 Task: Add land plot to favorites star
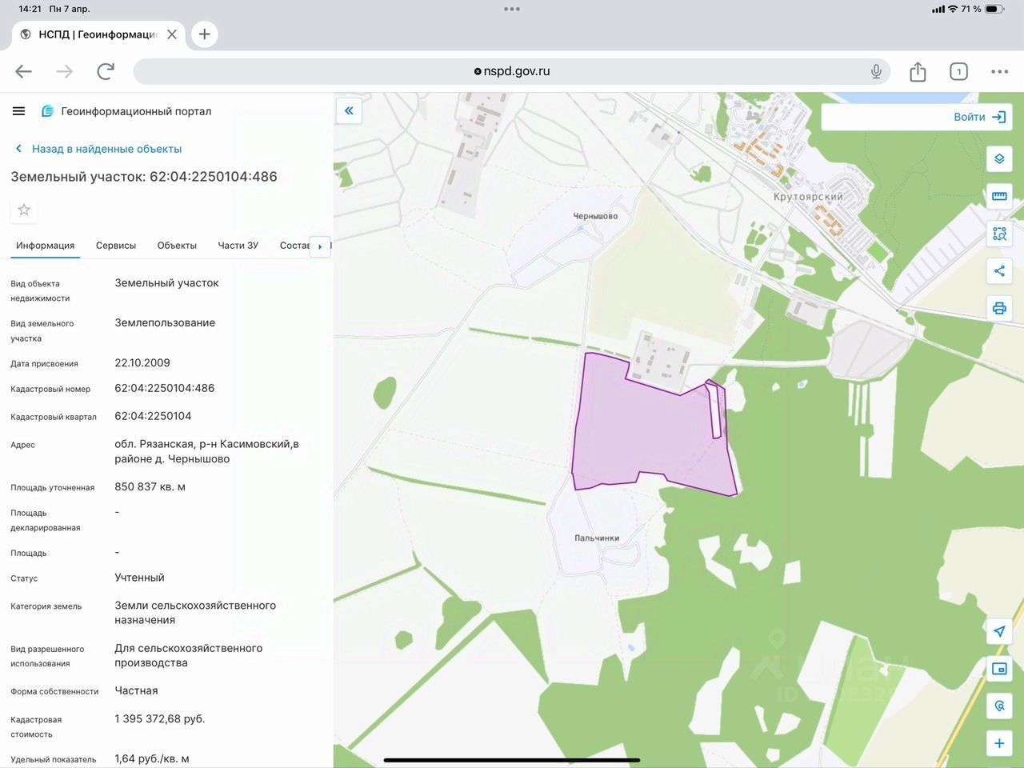click(24, 210)
